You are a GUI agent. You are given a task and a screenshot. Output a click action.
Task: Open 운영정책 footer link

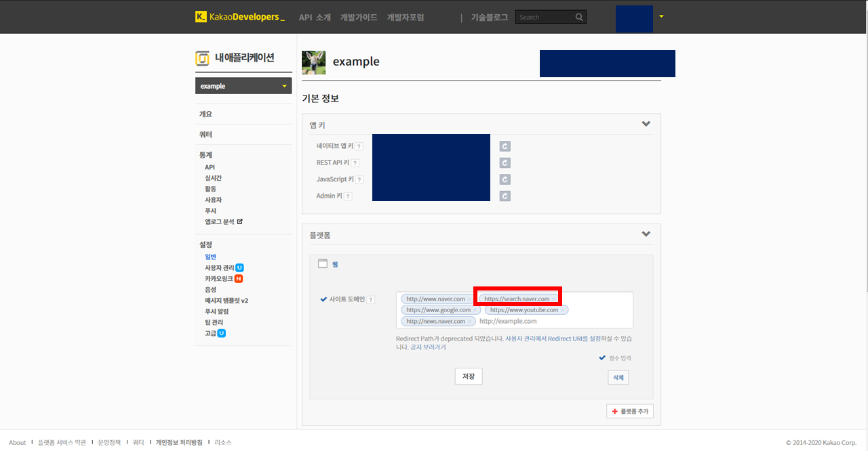tap(109, 442)
